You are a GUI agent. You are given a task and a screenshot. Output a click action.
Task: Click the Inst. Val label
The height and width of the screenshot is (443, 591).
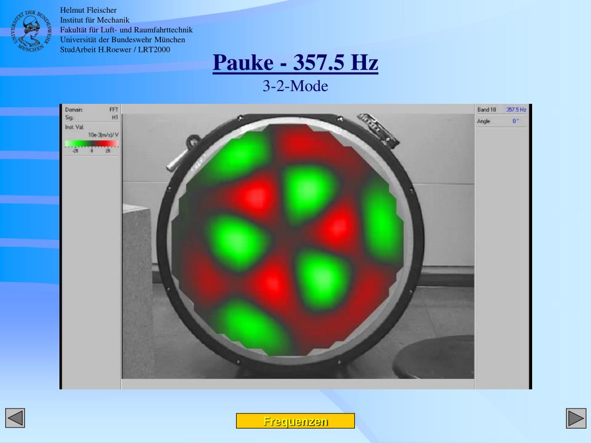pos(74,127)
